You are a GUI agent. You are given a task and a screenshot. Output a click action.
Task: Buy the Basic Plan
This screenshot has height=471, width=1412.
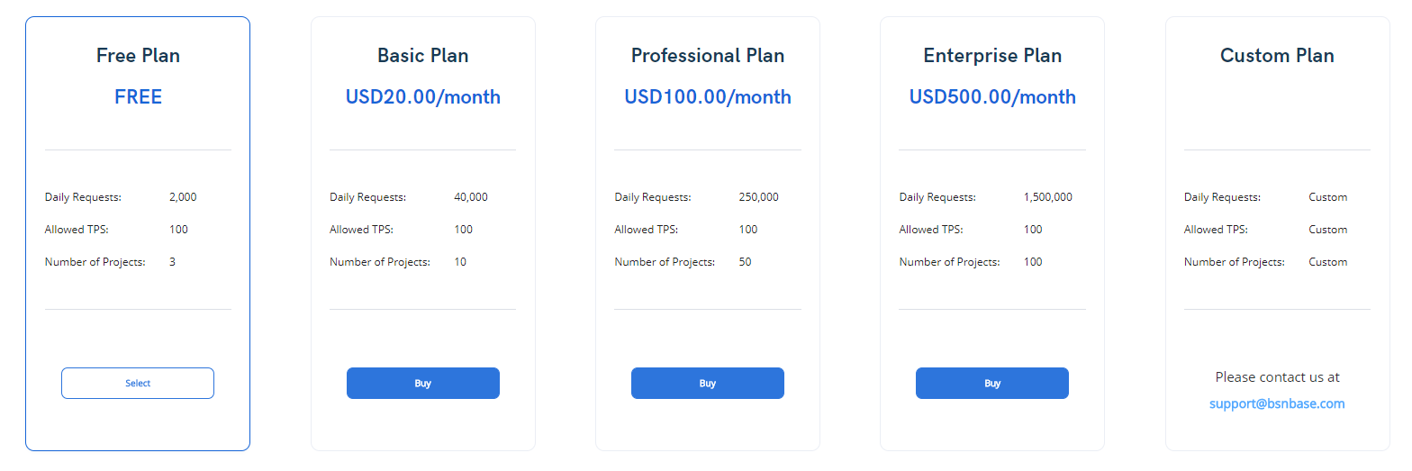423,383
